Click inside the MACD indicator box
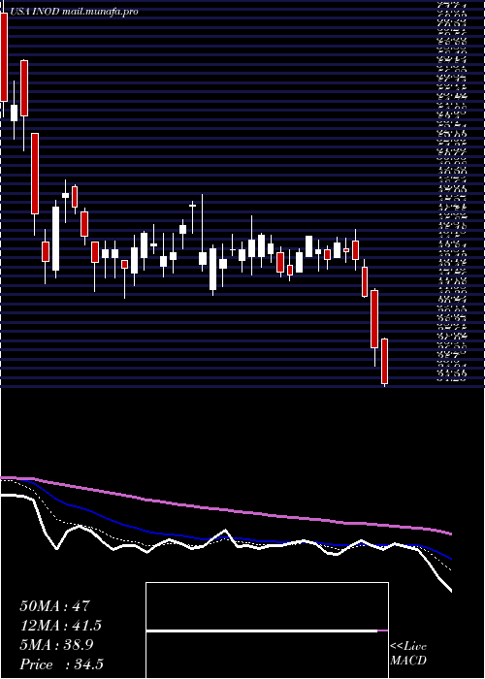Image resolution: width=485 pixels, height=679 pixels. (267, 630)
